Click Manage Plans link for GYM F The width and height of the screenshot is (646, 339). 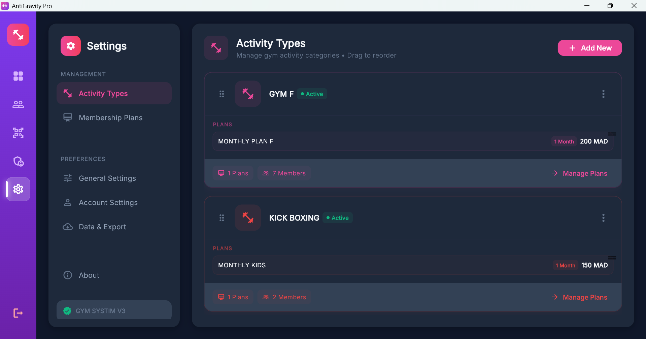click(585, 173)
